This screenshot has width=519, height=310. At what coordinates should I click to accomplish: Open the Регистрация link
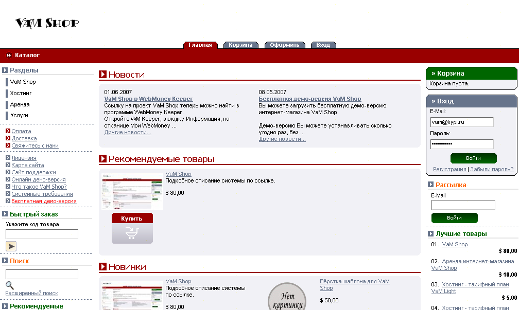click(x=449, y=169)
